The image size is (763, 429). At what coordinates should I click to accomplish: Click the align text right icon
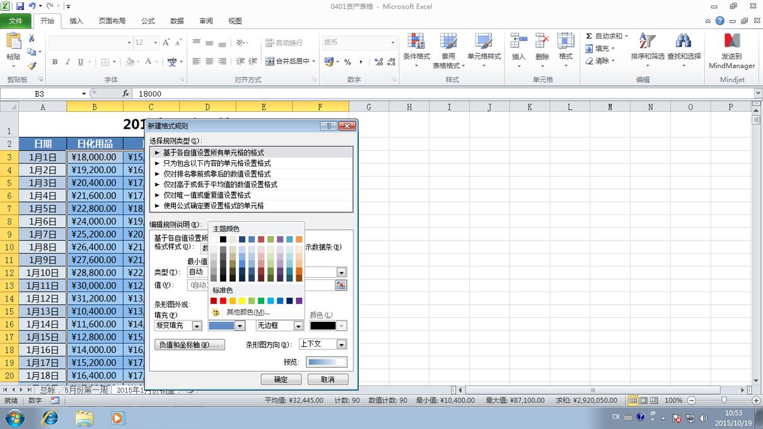pyautogui.click(x=223, y=61)
